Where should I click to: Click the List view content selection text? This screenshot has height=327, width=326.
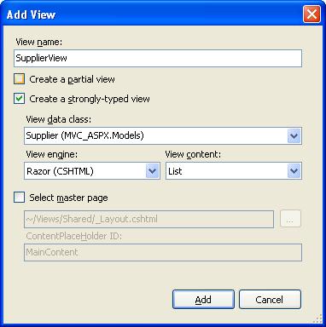coord(175,171)
